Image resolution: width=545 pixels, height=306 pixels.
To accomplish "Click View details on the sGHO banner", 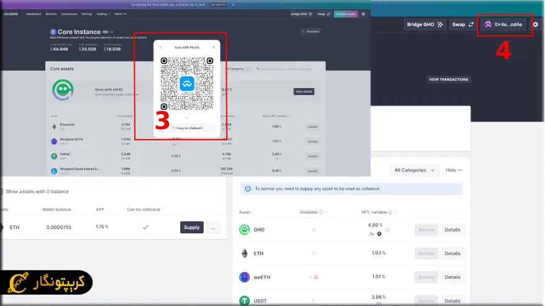I will [x=304, y=91].
